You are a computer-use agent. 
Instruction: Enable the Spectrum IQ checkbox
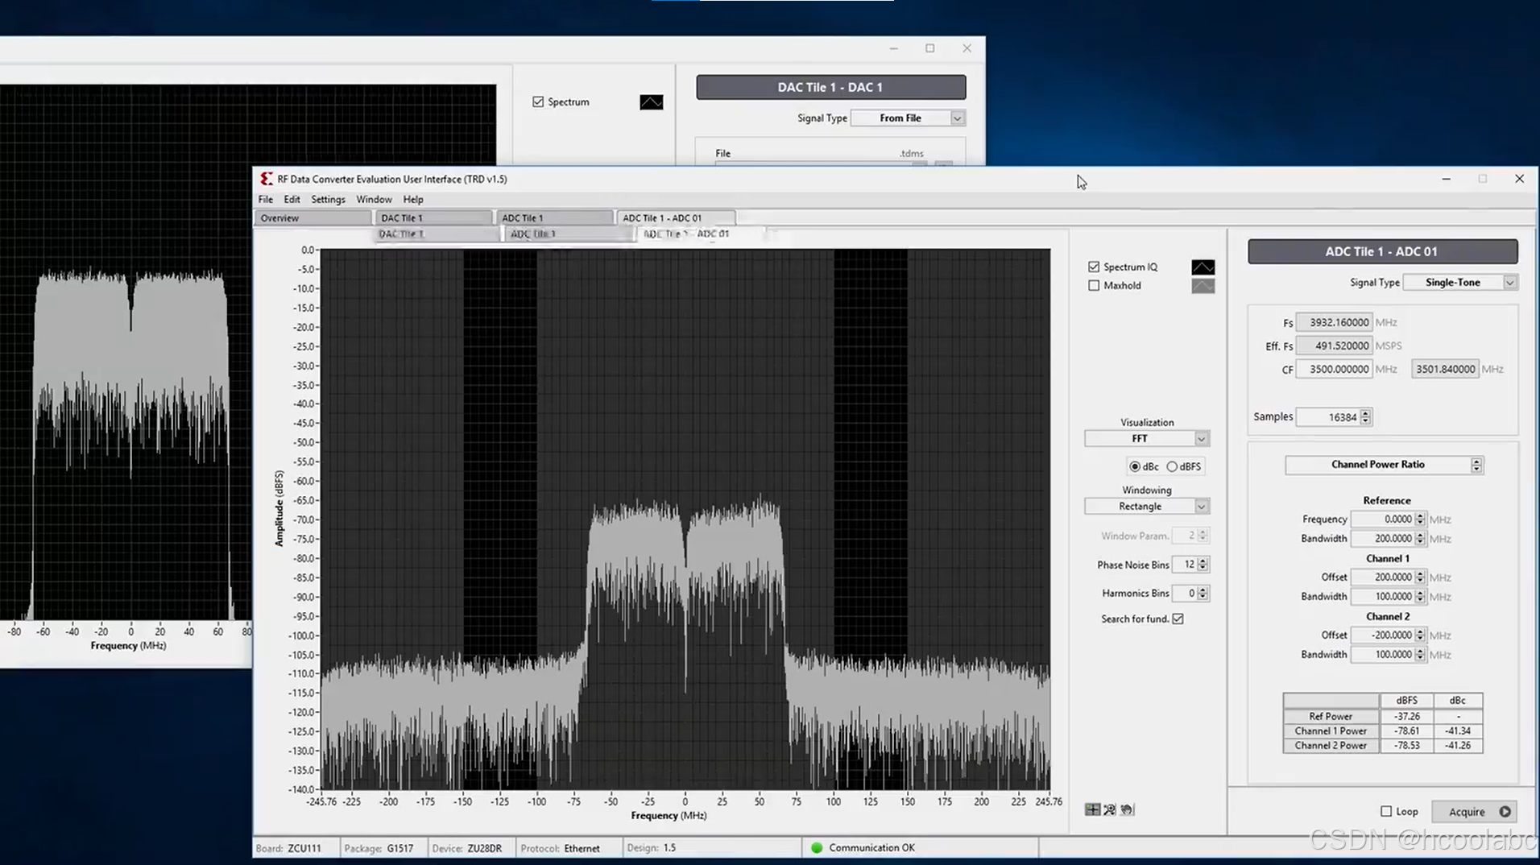pyautogui.click(x=1094, y=267)
